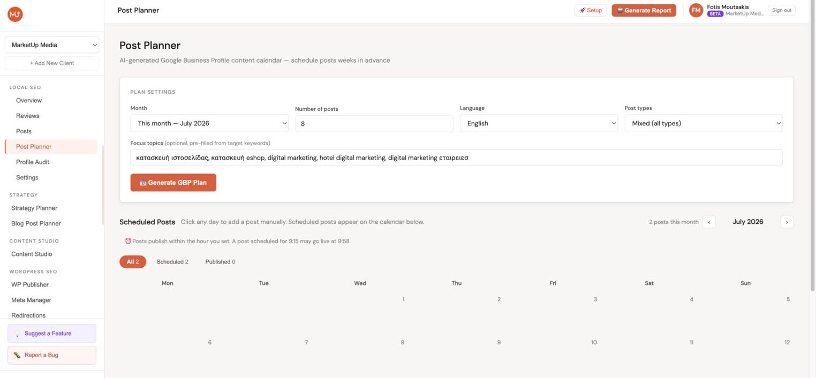Open Content Studio sidebar item
This screenshot has height=378, width=816.
[32, 254]
